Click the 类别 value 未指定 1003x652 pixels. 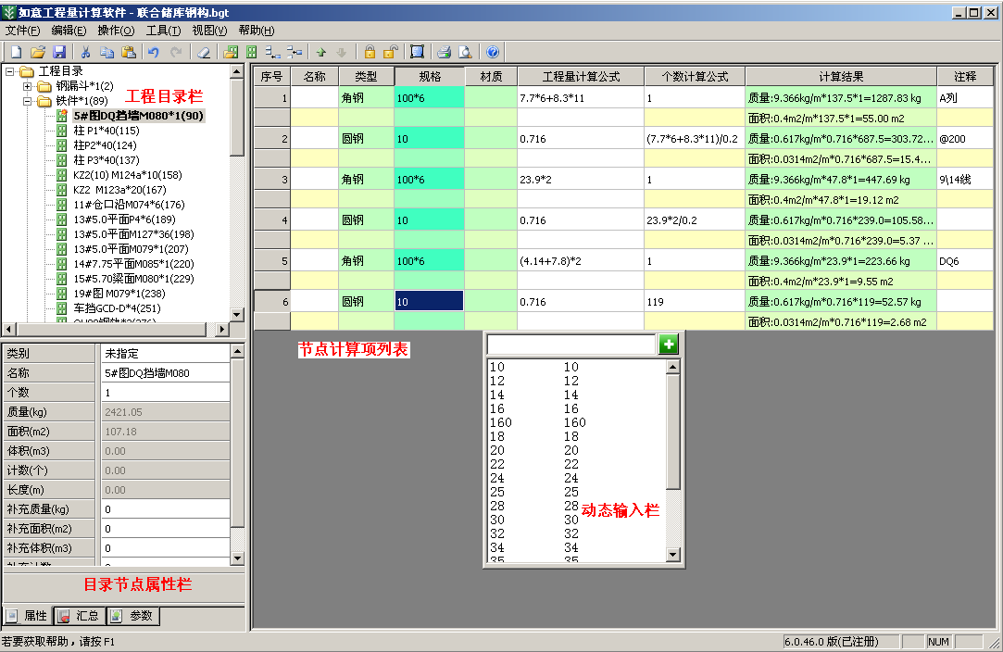(x=166, y=353)
